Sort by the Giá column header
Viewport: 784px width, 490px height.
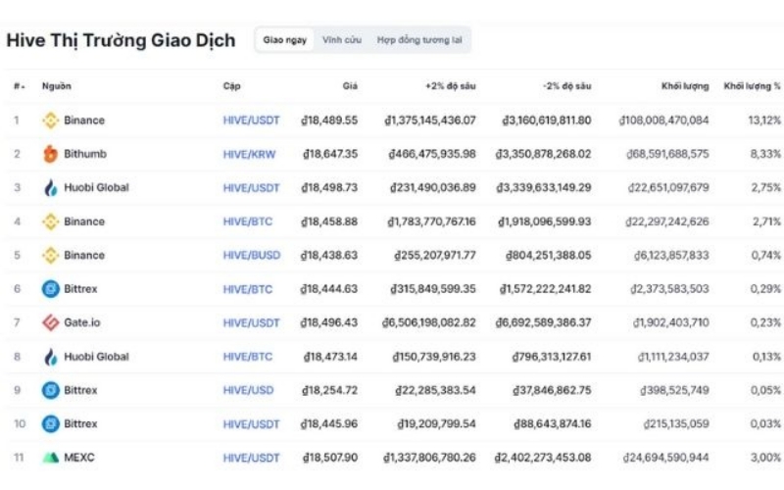click(x=350, y=86)
